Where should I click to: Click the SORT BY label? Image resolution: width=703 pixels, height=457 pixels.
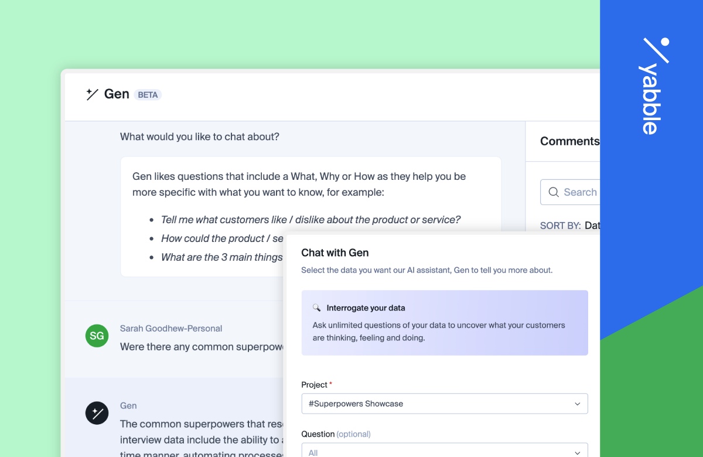[x=561, y=226]
